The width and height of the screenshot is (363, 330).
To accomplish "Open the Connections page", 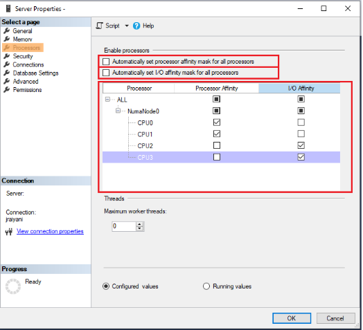I will [x=28, y=64].
